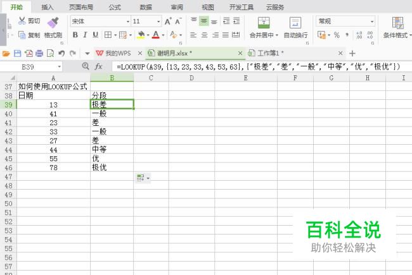Viewport: 412px width, 275px height.
Task: Open font color dropdown arrow
Action: (x=163, y=35)
